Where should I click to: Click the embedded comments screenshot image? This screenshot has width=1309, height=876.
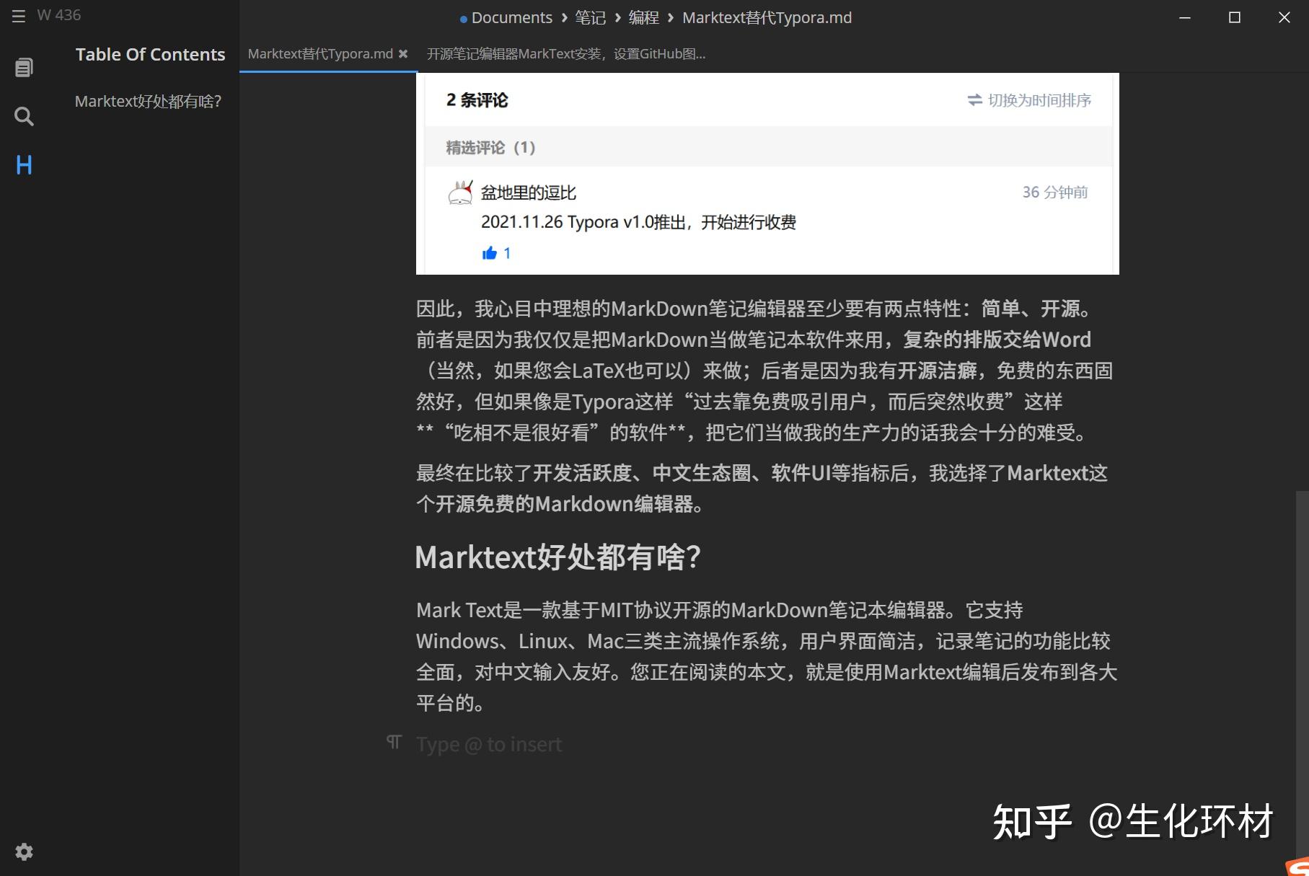(x=767, y=173)
